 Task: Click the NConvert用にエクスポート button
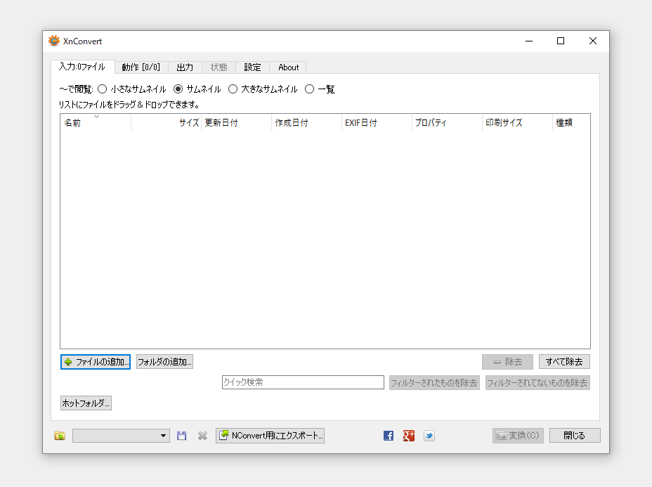[x=270, y=436]
